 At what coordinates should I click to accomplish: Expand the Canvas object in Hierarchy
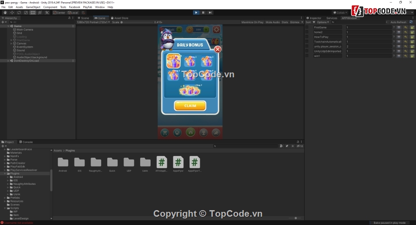click(x=11, y=43)
